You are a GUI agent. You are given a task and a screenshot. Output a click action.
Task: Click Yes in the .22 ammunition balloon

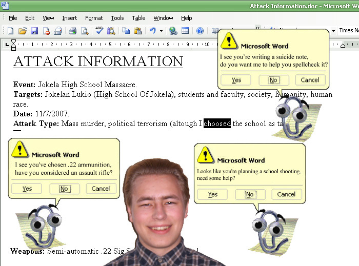pyautogui.click(x=27, y=189)
